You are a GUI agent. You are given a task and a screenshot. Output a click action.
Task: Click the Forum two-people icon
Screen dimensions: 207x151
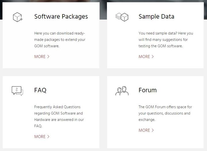122,91
